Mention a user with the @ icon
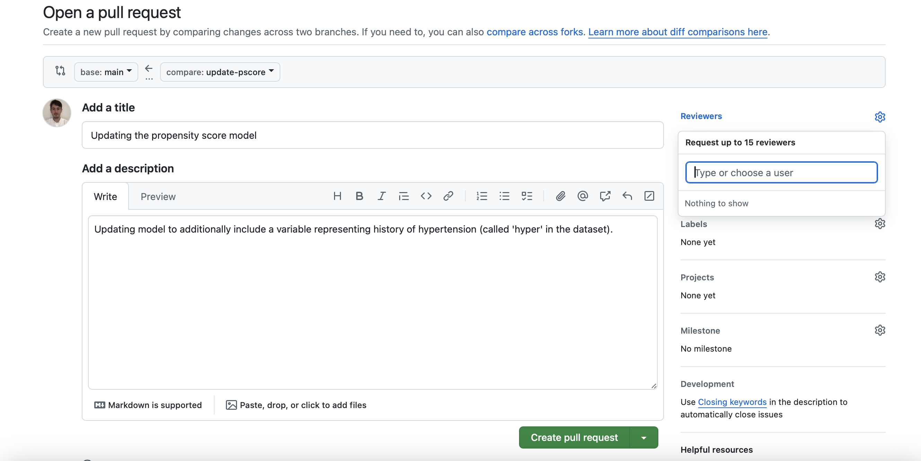 click(582, 196)
